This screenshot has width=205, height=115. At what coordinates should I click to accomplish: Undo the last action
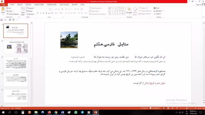5,20
